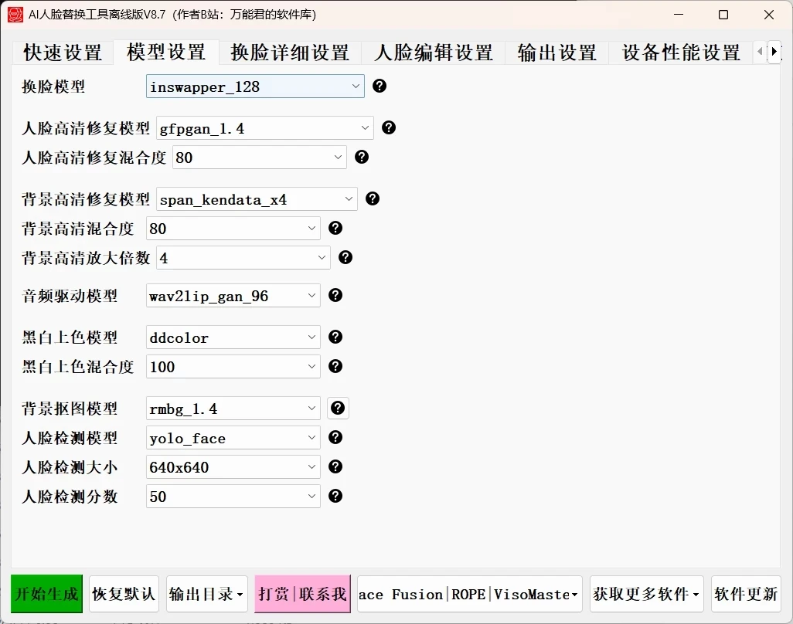Open help for 换脸模型 setting
Viewport: 793px width, 624px height.
click(379, 86)
